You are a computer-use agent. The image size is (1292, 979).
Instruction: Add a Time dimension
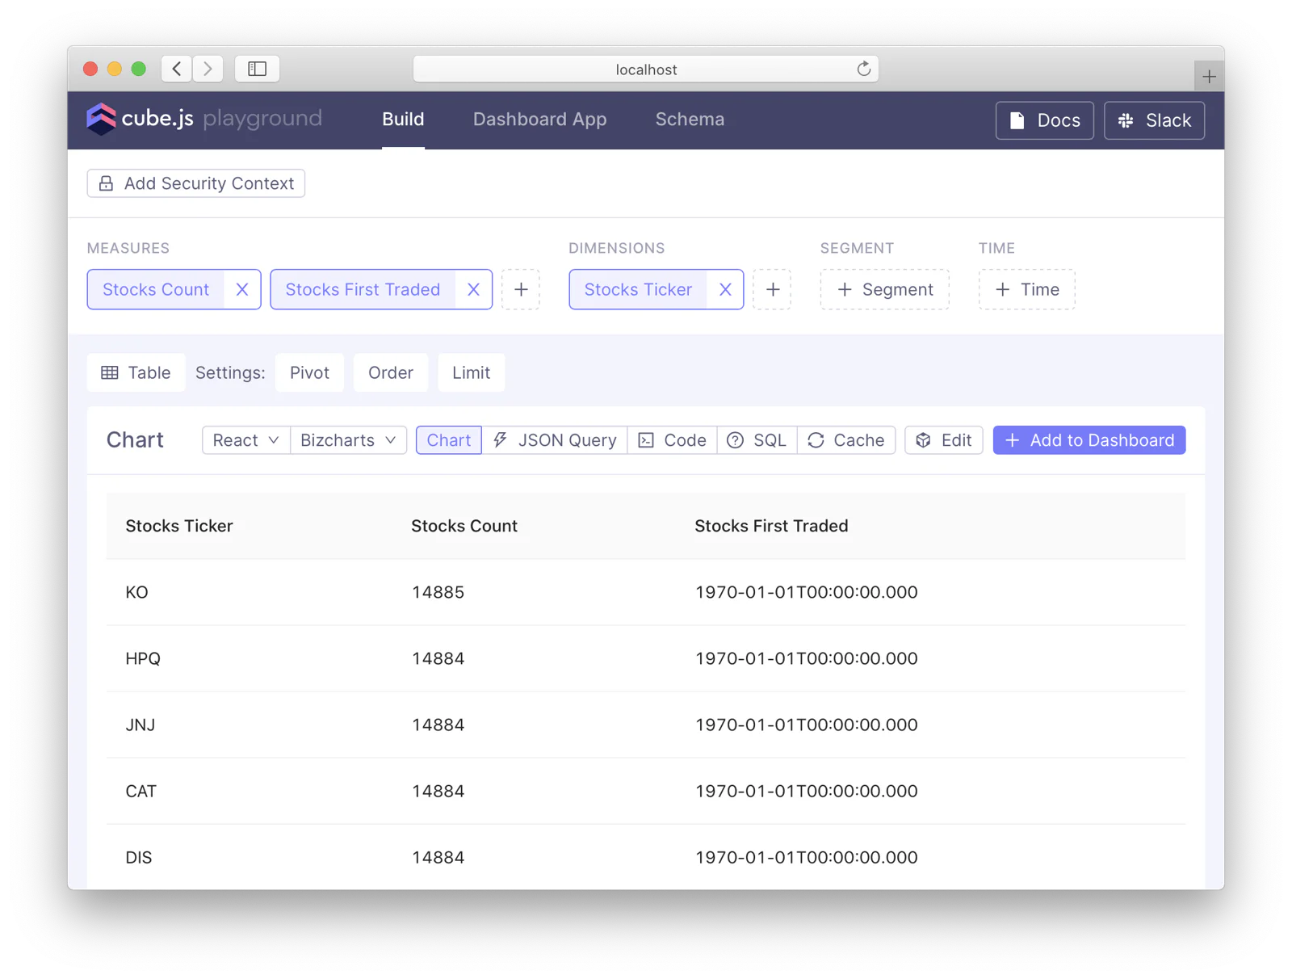(x=1026, y=289)
